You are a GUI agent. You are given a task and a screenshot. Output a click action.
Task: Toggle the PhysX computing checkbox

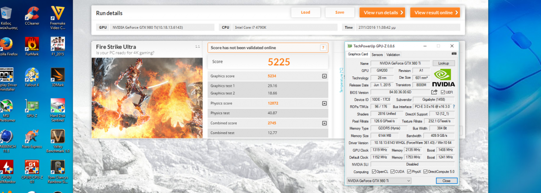tap(409, 171)
